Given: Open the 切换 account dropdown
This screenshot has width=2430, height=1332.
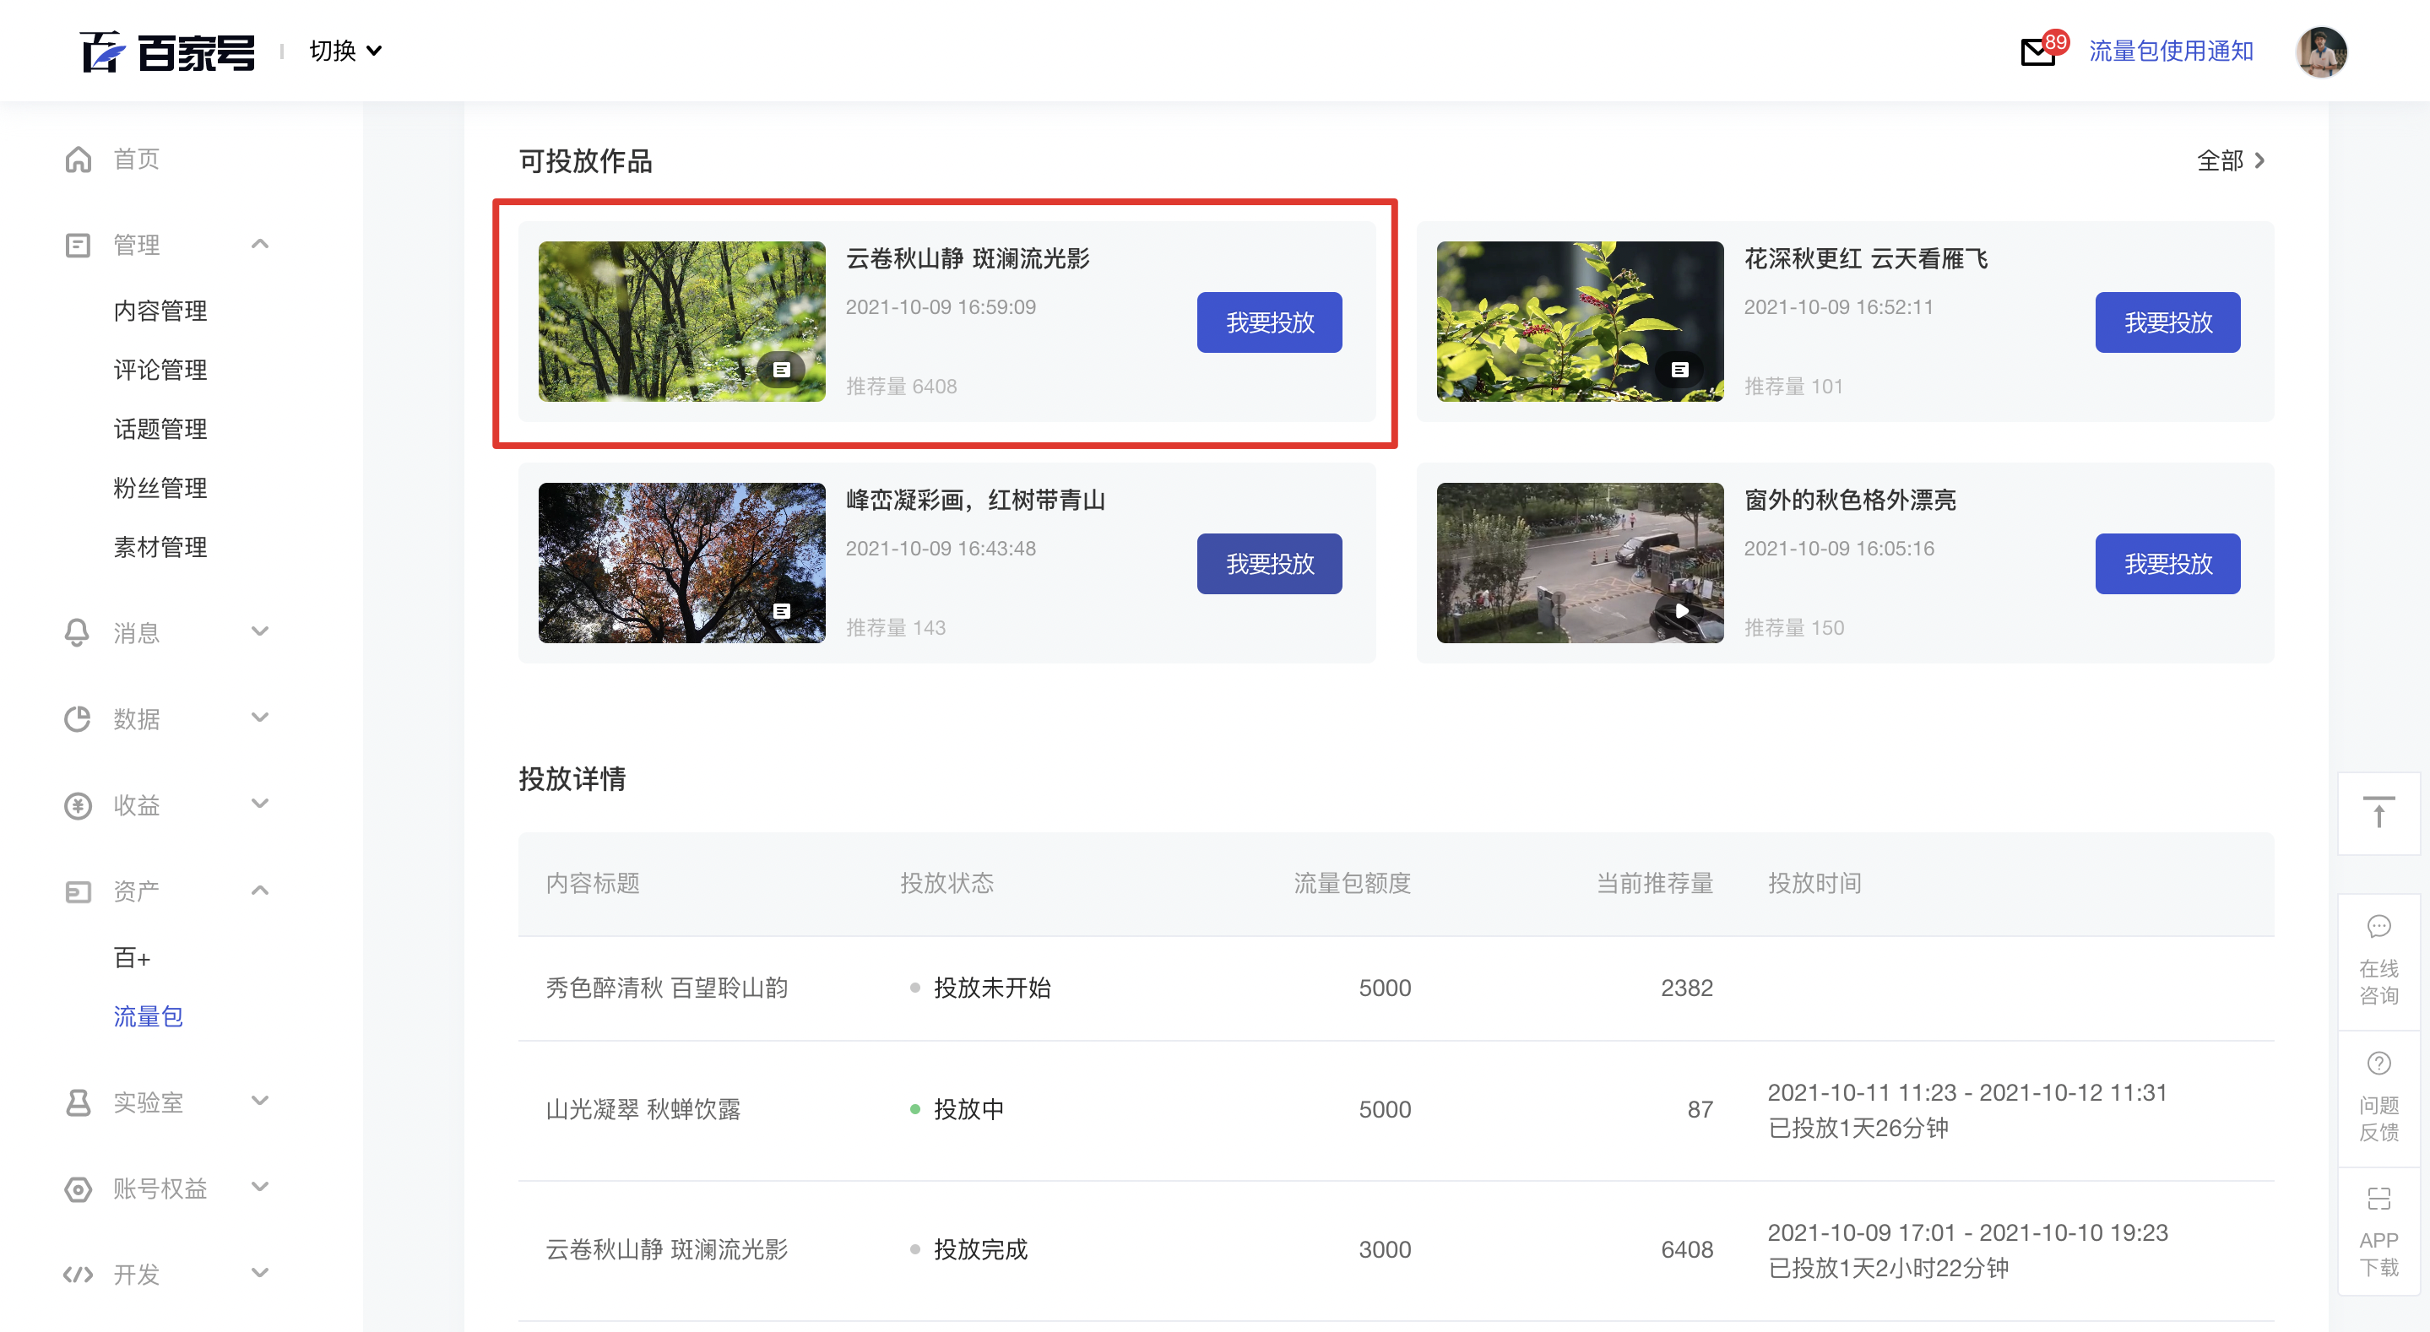Looking at the screenshot, I should pyautogui.click(x=345, y=51).
